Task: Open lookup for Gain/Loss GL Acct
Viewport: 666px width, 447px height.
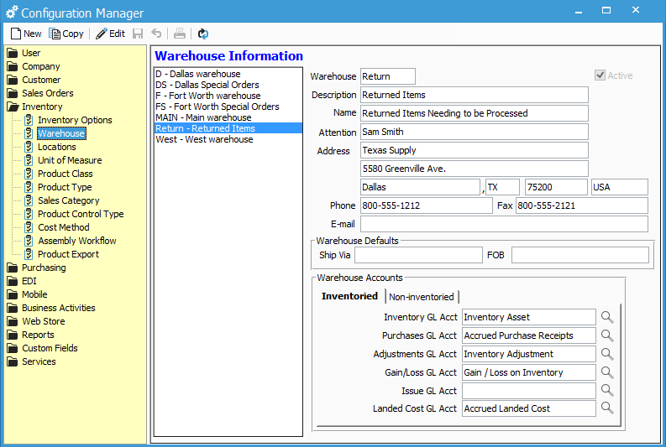Action: click(607, 372)
